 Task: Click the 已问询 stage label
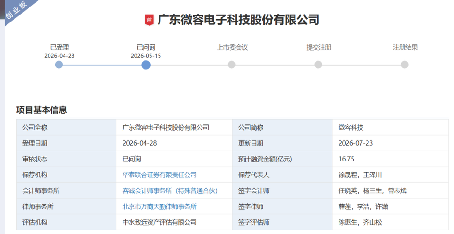coord(146,47)
